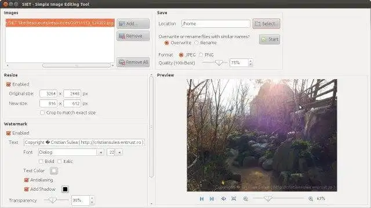Enable Crop to match exact size

point(42,113)
